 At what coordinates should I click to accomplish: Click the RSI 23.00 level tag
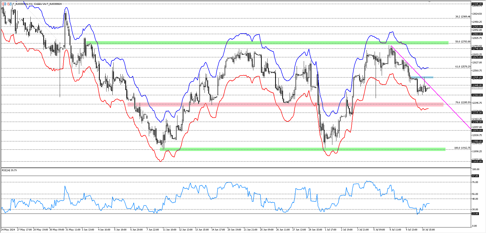[x=475, y=214]
